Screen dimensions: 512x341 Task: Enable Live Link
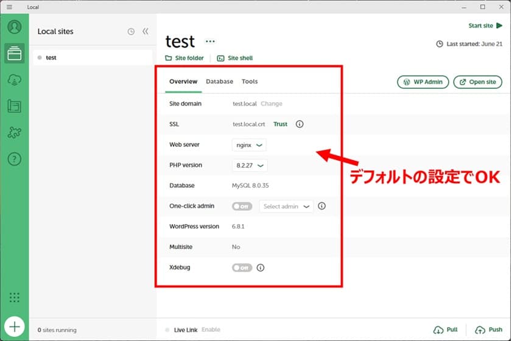point(211,329)
